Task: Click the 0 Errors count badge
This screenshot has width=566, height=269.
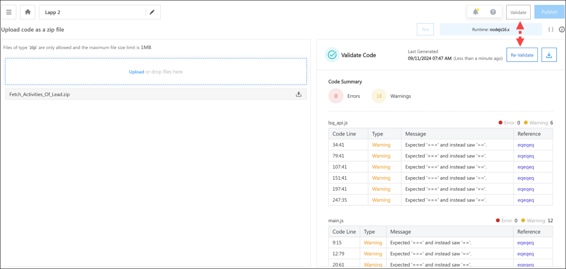Action: [x=336, y=96]
